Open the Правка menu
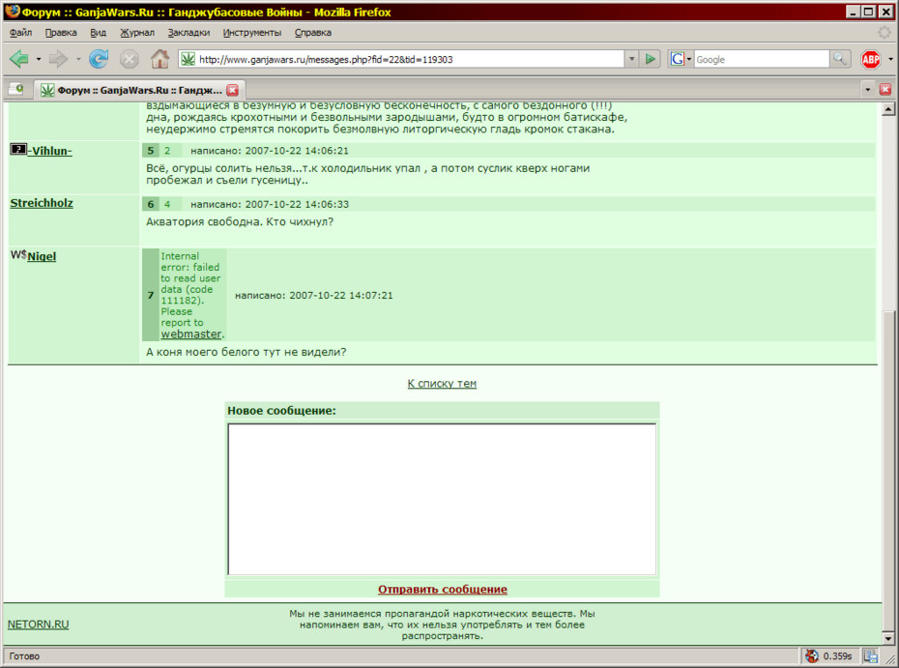Image resolution: width=899 pixels, height=668 pixels. pos(61,33)
